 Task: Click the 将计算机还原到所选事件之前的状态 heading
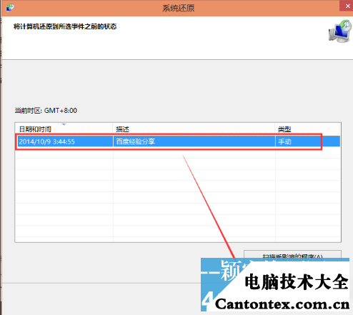point(65,26)
